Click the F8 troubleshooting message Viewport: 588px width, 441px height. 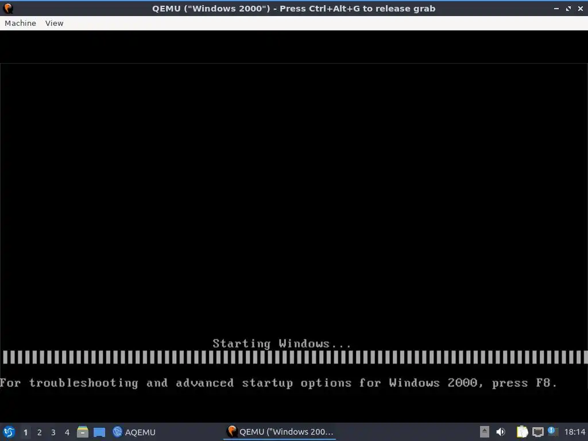(x=278, y=383)
